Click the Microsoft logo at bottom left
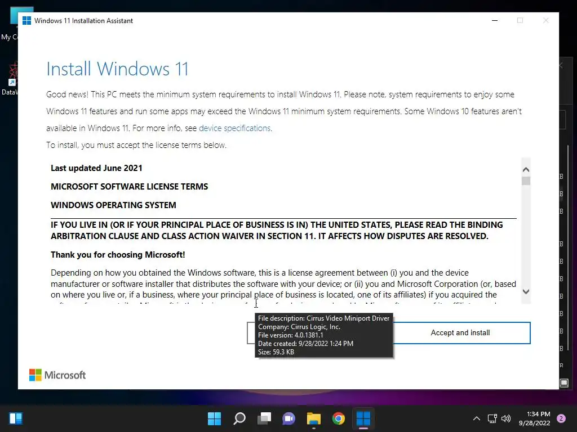Viewport: 577px width, 432px height. pyautogui.click(x=57, y=375)
